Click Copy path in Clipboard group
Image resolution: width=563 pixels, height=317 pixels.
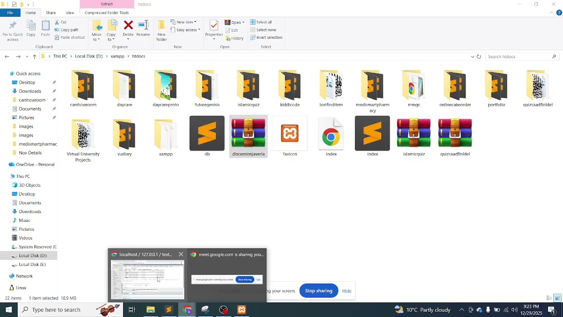tap(66, 30)
